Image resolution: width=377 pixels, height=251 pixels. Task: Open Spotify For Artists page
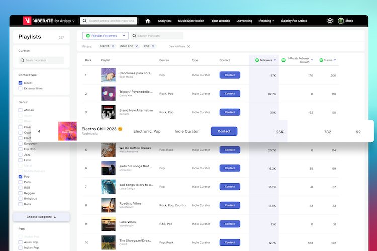294,21
